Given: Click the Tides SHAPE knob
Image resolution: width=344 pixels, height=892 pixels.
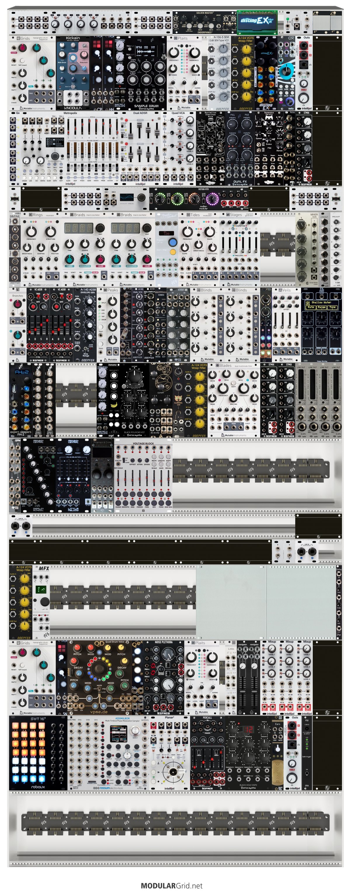Looking at the screenshot, I should click(x=209, y=231).
